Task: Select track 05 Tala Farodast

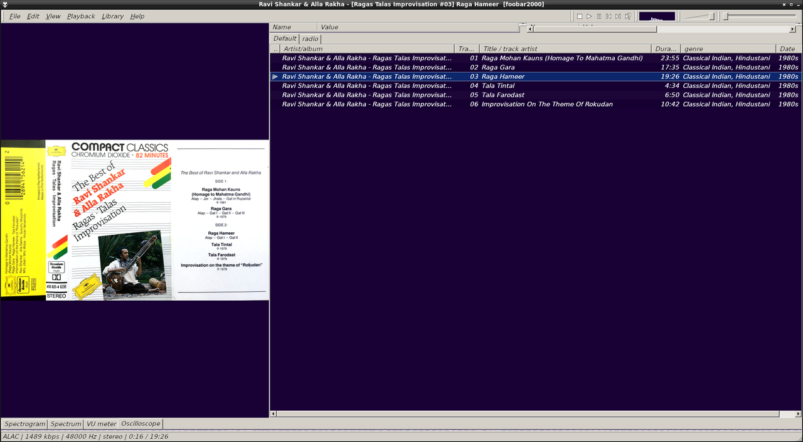Action: [x=536, y=95]
